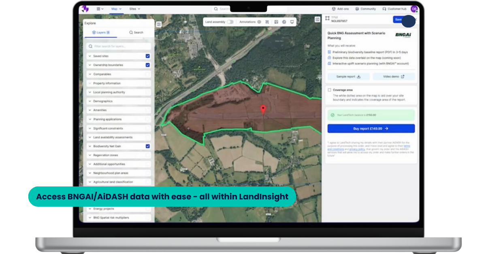Click the print icon in map toolbar
486x254 pixels.
pos(284,22)
